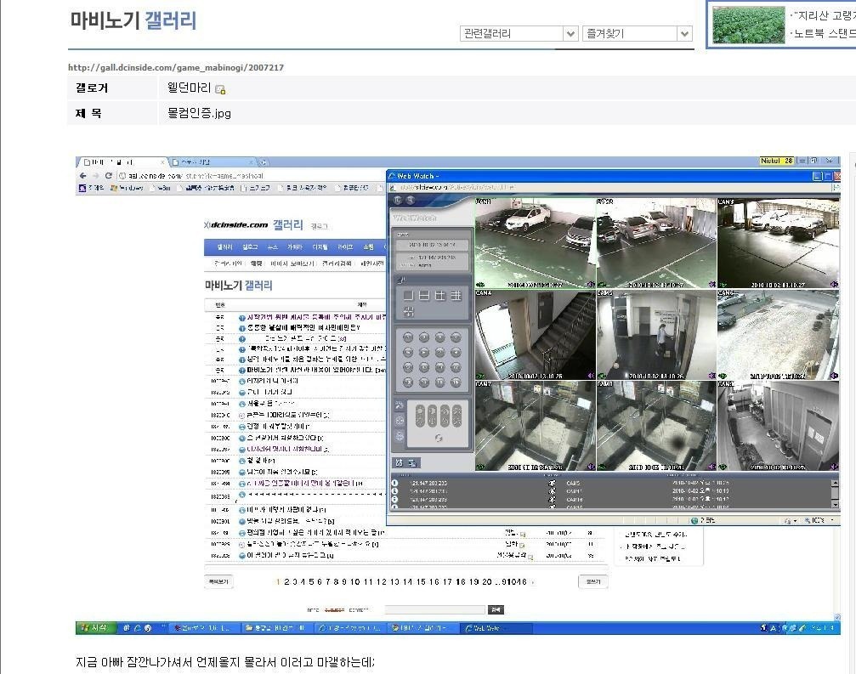Click the Windows bookmark folder in bookmarks bar
The width and height of the screenshot is (856, 674).
click(126, 188)
